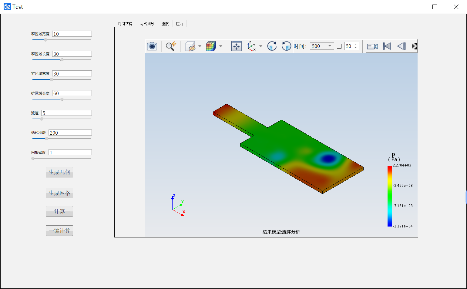Open dropdown arrow next to box display icon
The width and height of the screenshot is (467, 289).
click(200, 46)
